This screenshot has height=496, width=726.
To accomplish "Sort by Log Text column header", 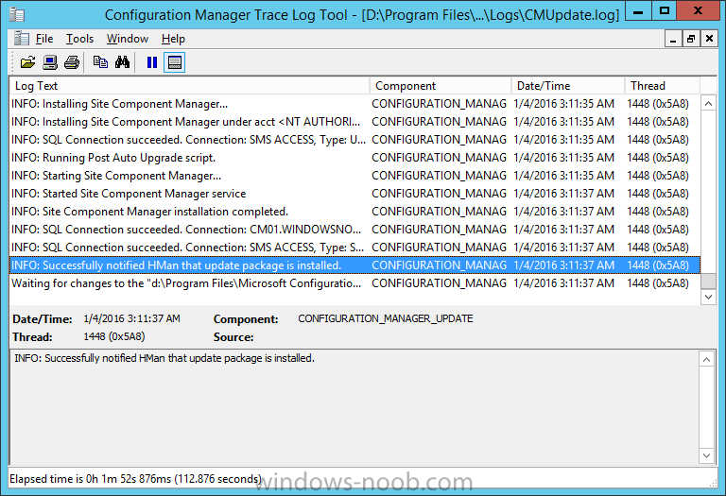I will coord(189,86).
